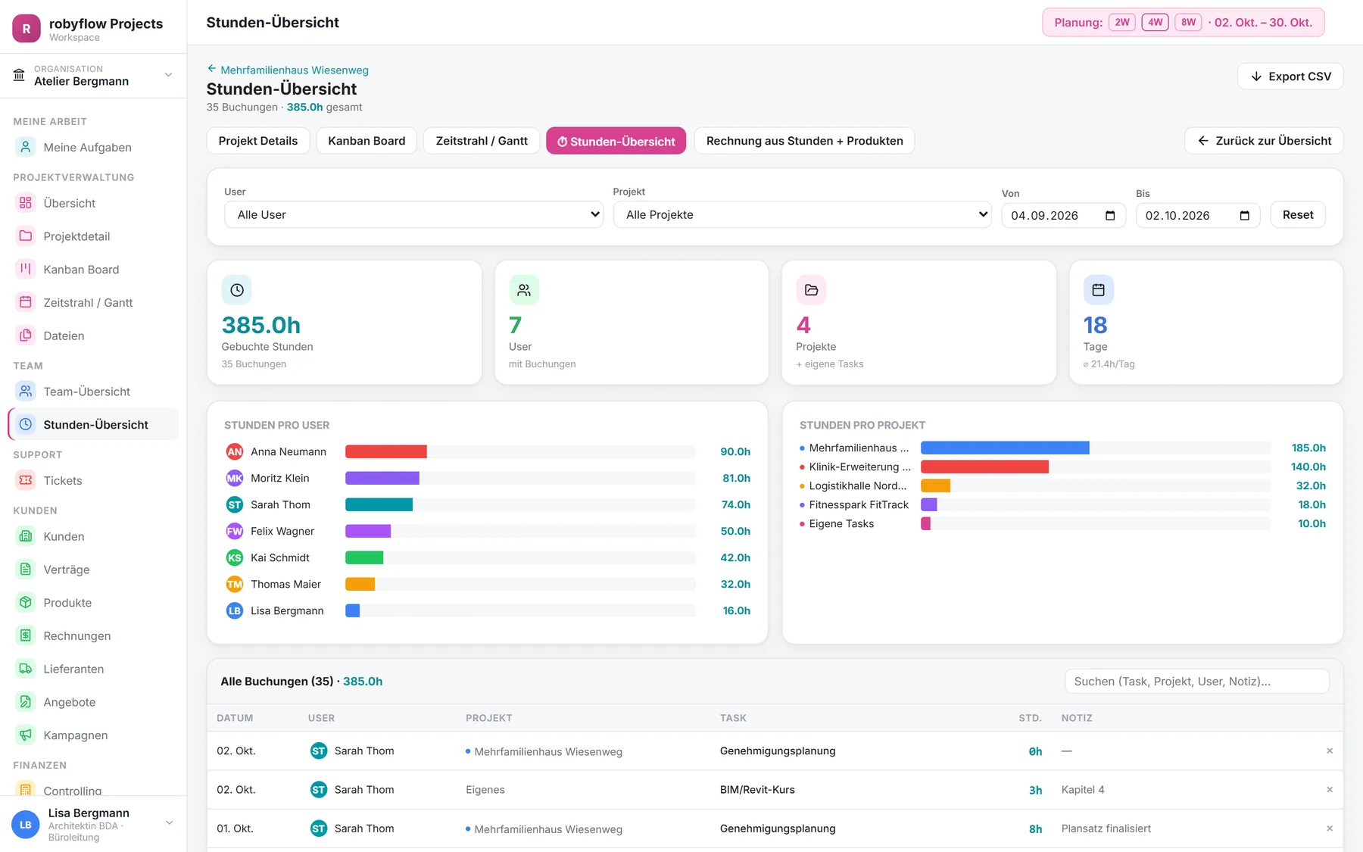Select the Stunden-Übersicht tab

coord(616,141)
